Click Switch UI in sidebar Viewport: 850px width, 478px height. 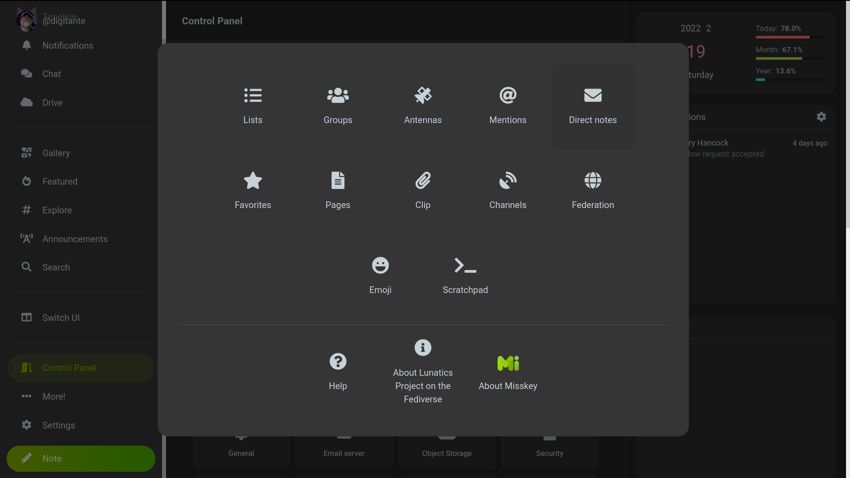pos(61,318)
